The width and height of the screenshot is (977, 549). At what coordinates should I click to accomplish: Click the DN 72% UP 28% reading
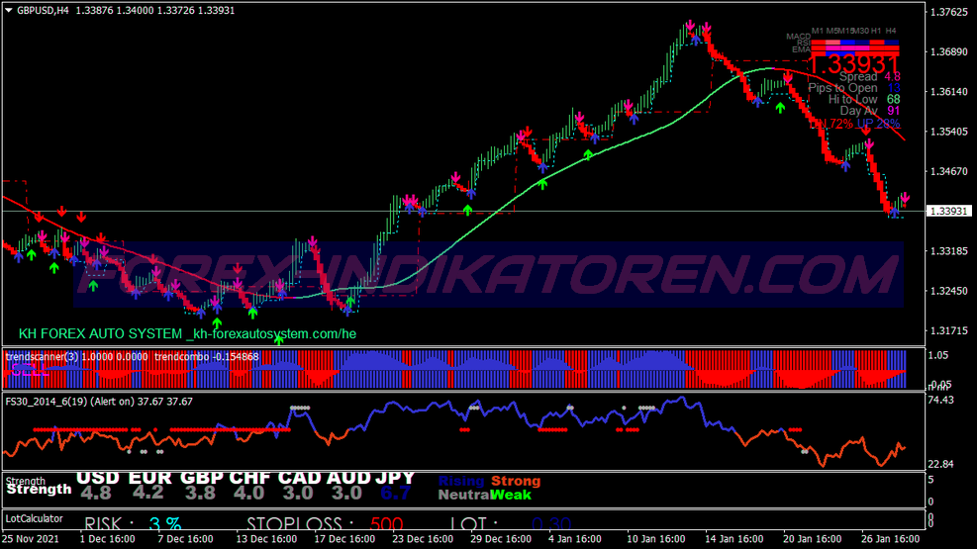(x=855, y=124)
